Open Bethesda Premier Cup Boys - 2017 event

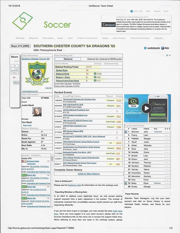(77, 152)
